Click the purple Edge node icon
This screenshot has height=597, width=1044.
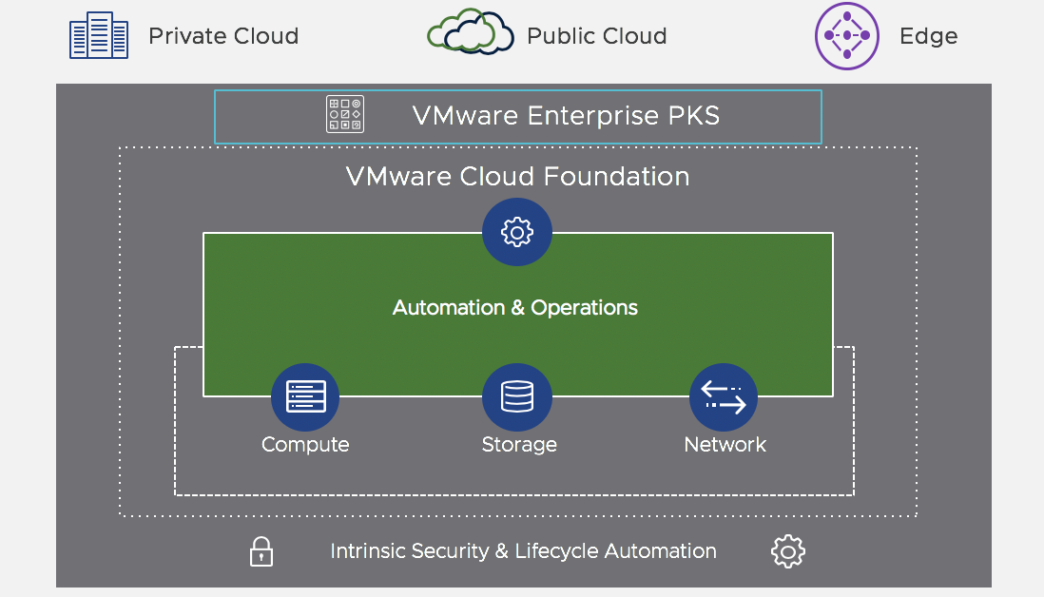pos(847,36)
